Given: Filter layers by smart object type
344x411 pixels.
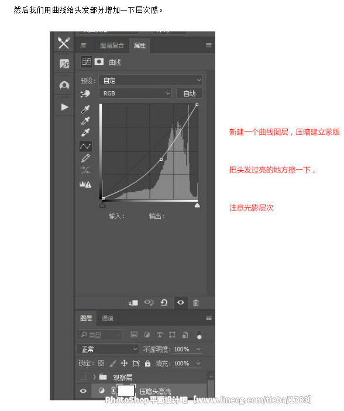Looking at the screenshot, I should pos(185,334).
